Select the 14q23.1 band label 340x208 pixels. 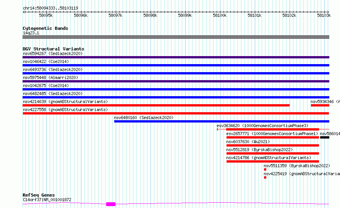(x=31, y=33)
